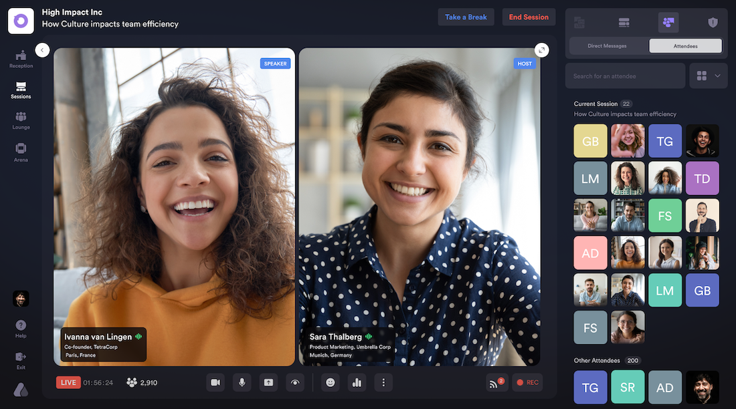This screenshot has width=736, height=409.
Task: Select the teal LM attendee tile
Action: tap(665, 290)
